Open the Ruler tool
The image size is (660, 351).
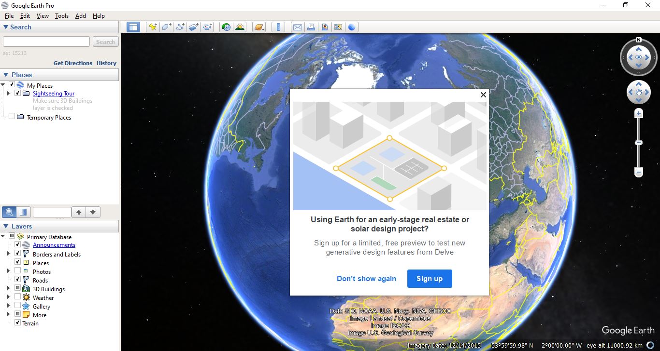tap(278, 27)
